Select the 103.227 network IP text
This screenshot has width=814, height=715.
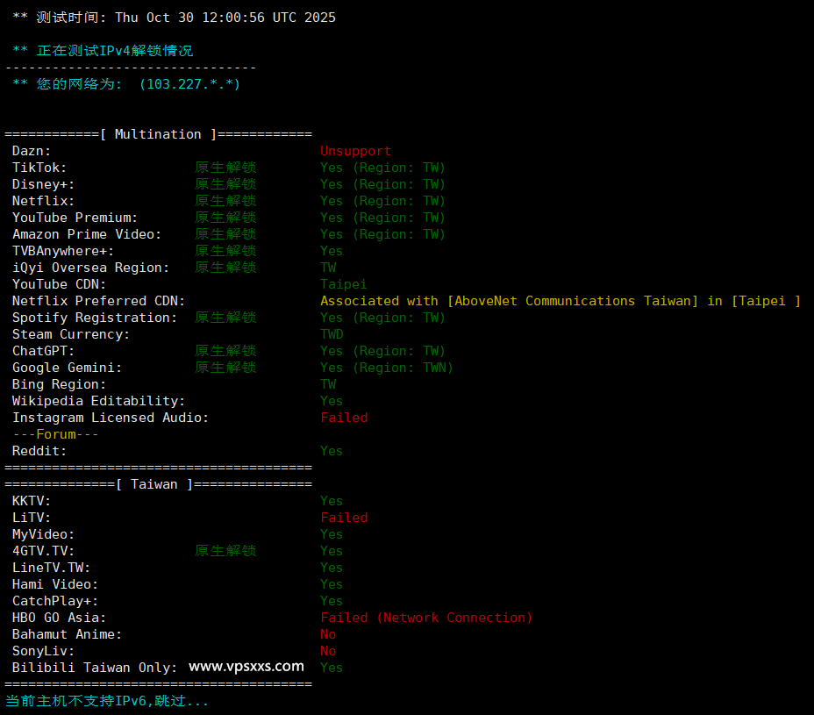pos(189,84)
